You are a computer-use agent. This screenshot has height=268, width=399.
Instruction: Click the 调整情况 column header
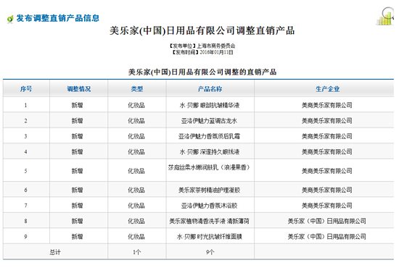coord(79,89)
